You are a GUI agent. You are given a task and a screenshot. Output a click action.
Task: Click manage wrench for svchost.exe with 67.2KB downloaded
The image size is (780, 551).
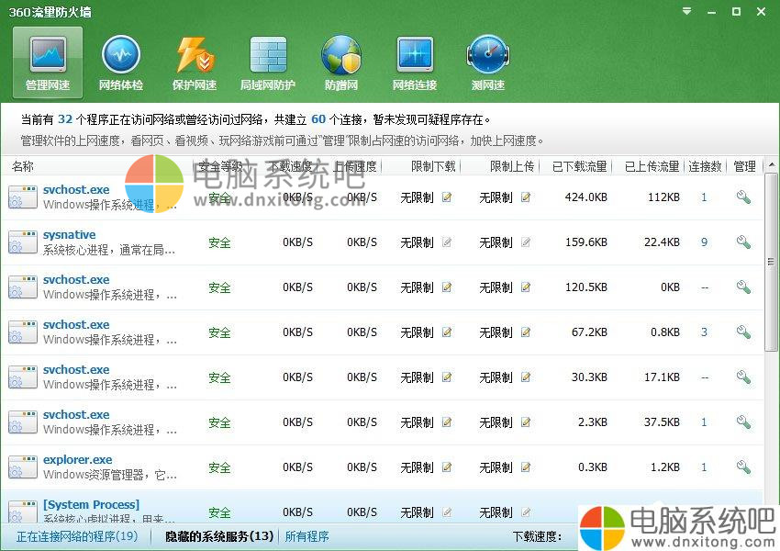pos(743,332)
